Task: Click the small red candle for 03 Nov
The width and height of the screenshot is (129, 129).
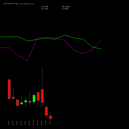Action: point(30,102)
